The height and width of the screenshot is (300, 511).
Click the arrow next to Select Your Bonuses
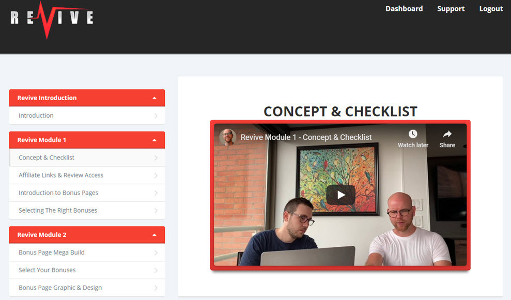(156, 271)
